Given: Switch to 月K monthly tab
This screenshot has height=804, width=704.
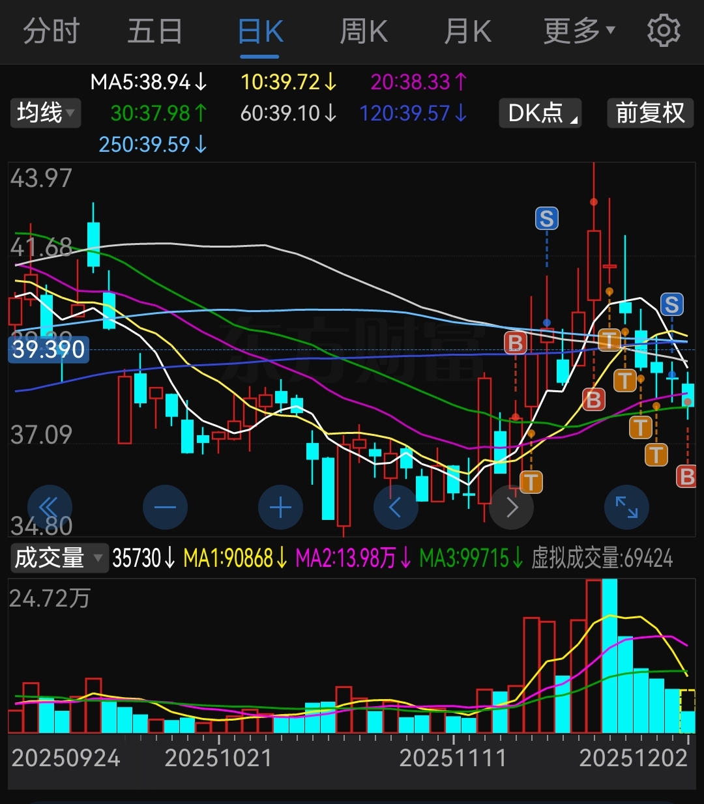Looking at the screenshot, I should [467, 31].
